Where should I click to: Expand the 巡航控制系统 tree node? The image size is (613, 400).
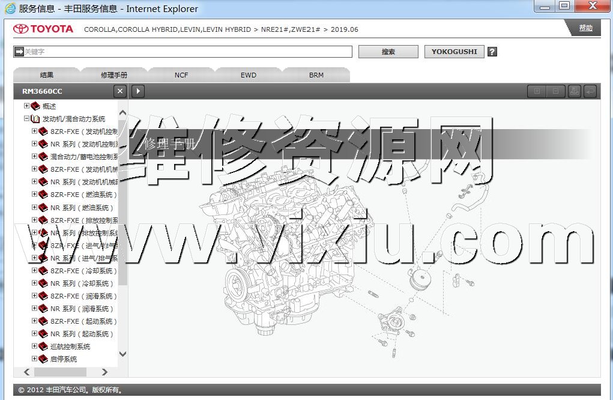(34, 347)
